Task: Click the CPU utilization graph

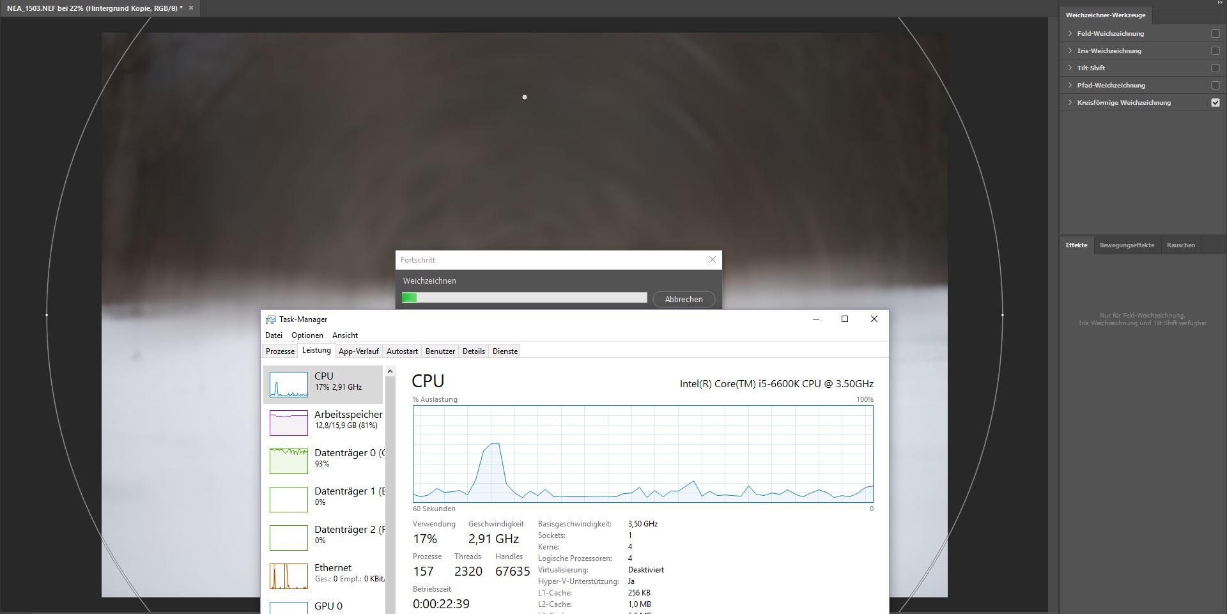Action: pos(643,454)
